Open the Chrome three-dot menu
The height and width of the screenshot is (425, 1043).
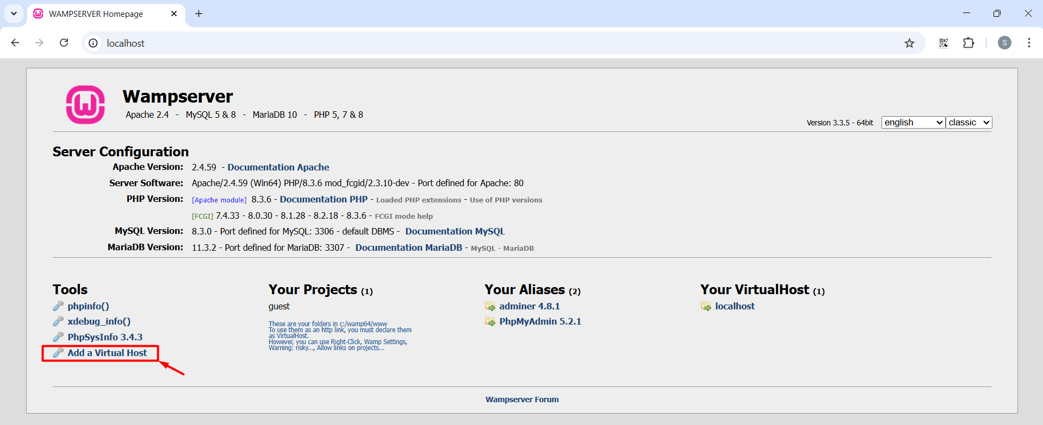pos(1029,43)
